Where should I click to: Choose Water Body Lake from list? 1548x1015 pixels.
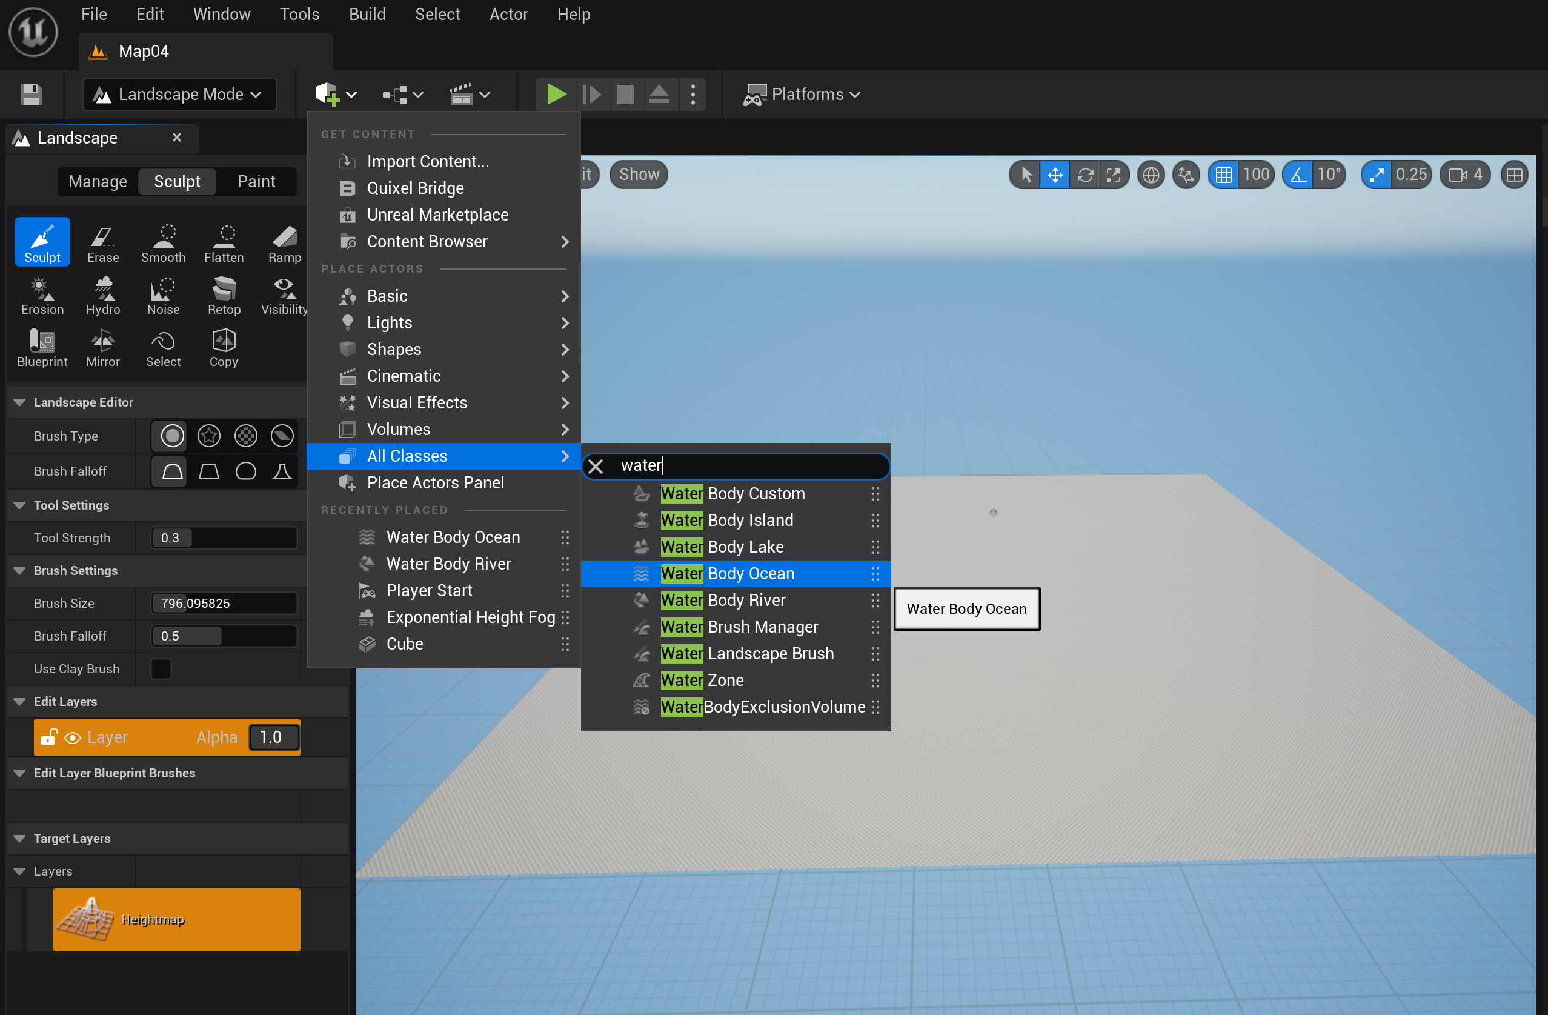(745, 547)
